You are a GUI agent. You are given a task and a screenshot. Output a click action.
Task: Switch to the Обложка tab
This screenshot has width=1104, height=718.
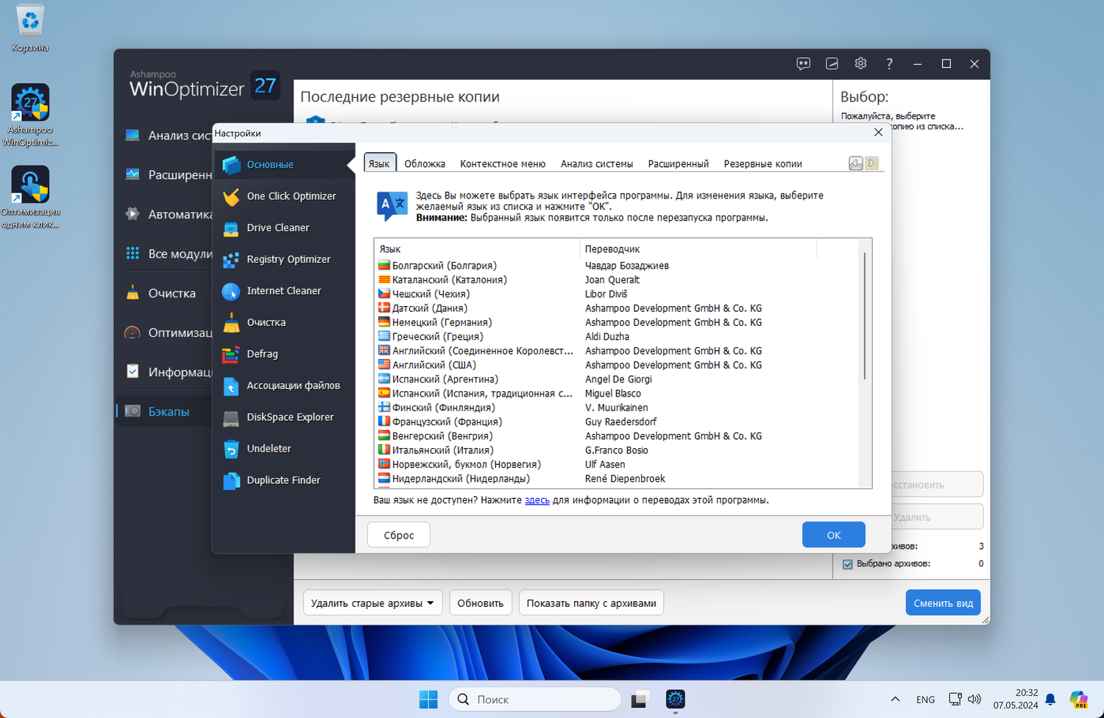[425, 164]
